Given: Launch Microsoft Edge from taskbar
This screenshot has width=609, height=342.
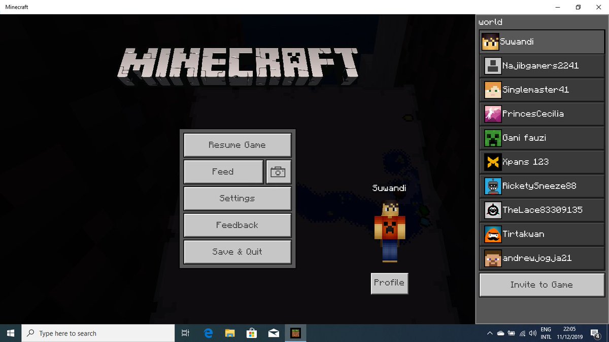Looking at the screenshot, I should click(208, 333).
